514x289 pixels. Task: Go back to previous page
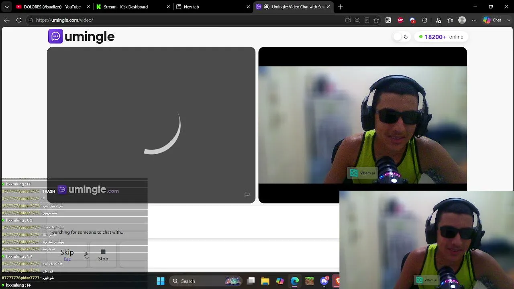tap(7, 20)
